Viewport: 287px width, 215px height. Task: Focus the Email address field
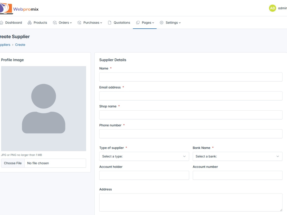[x=191, y=96]
